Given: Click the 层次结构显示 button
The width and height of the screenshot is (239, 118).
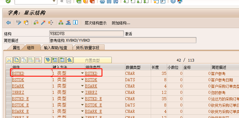Looking at the screenshot, I should click(x=95, y=23).
